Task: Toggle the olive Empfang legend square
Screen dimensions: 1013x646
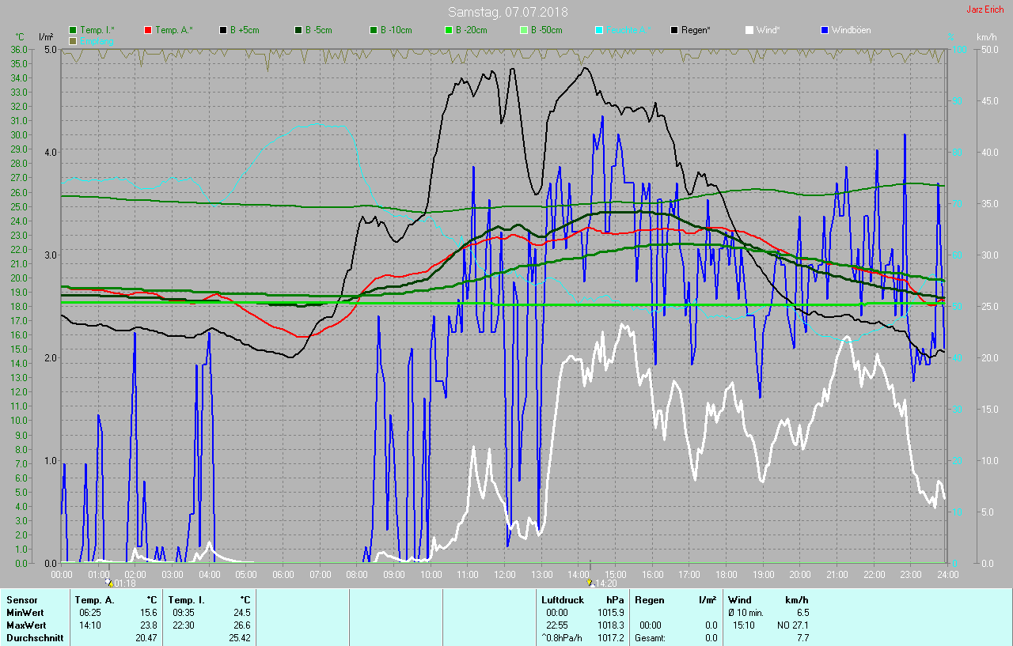Action: tap(74, 40)
